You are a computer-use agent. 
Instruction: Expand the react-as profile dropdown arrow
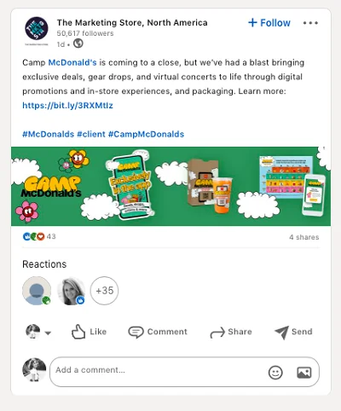coord(48,333)
